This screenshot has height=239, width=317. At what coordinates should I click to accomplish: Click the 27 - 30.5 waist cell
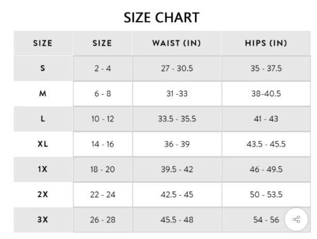coord(177,68)
